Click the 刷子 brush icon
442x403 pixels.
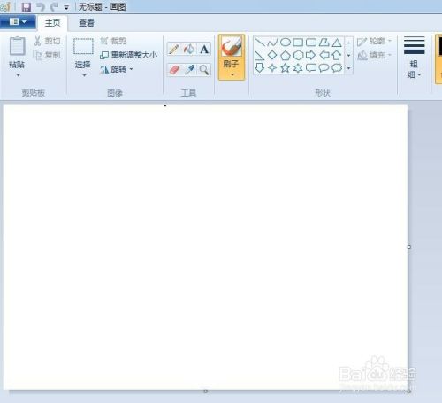232,47
